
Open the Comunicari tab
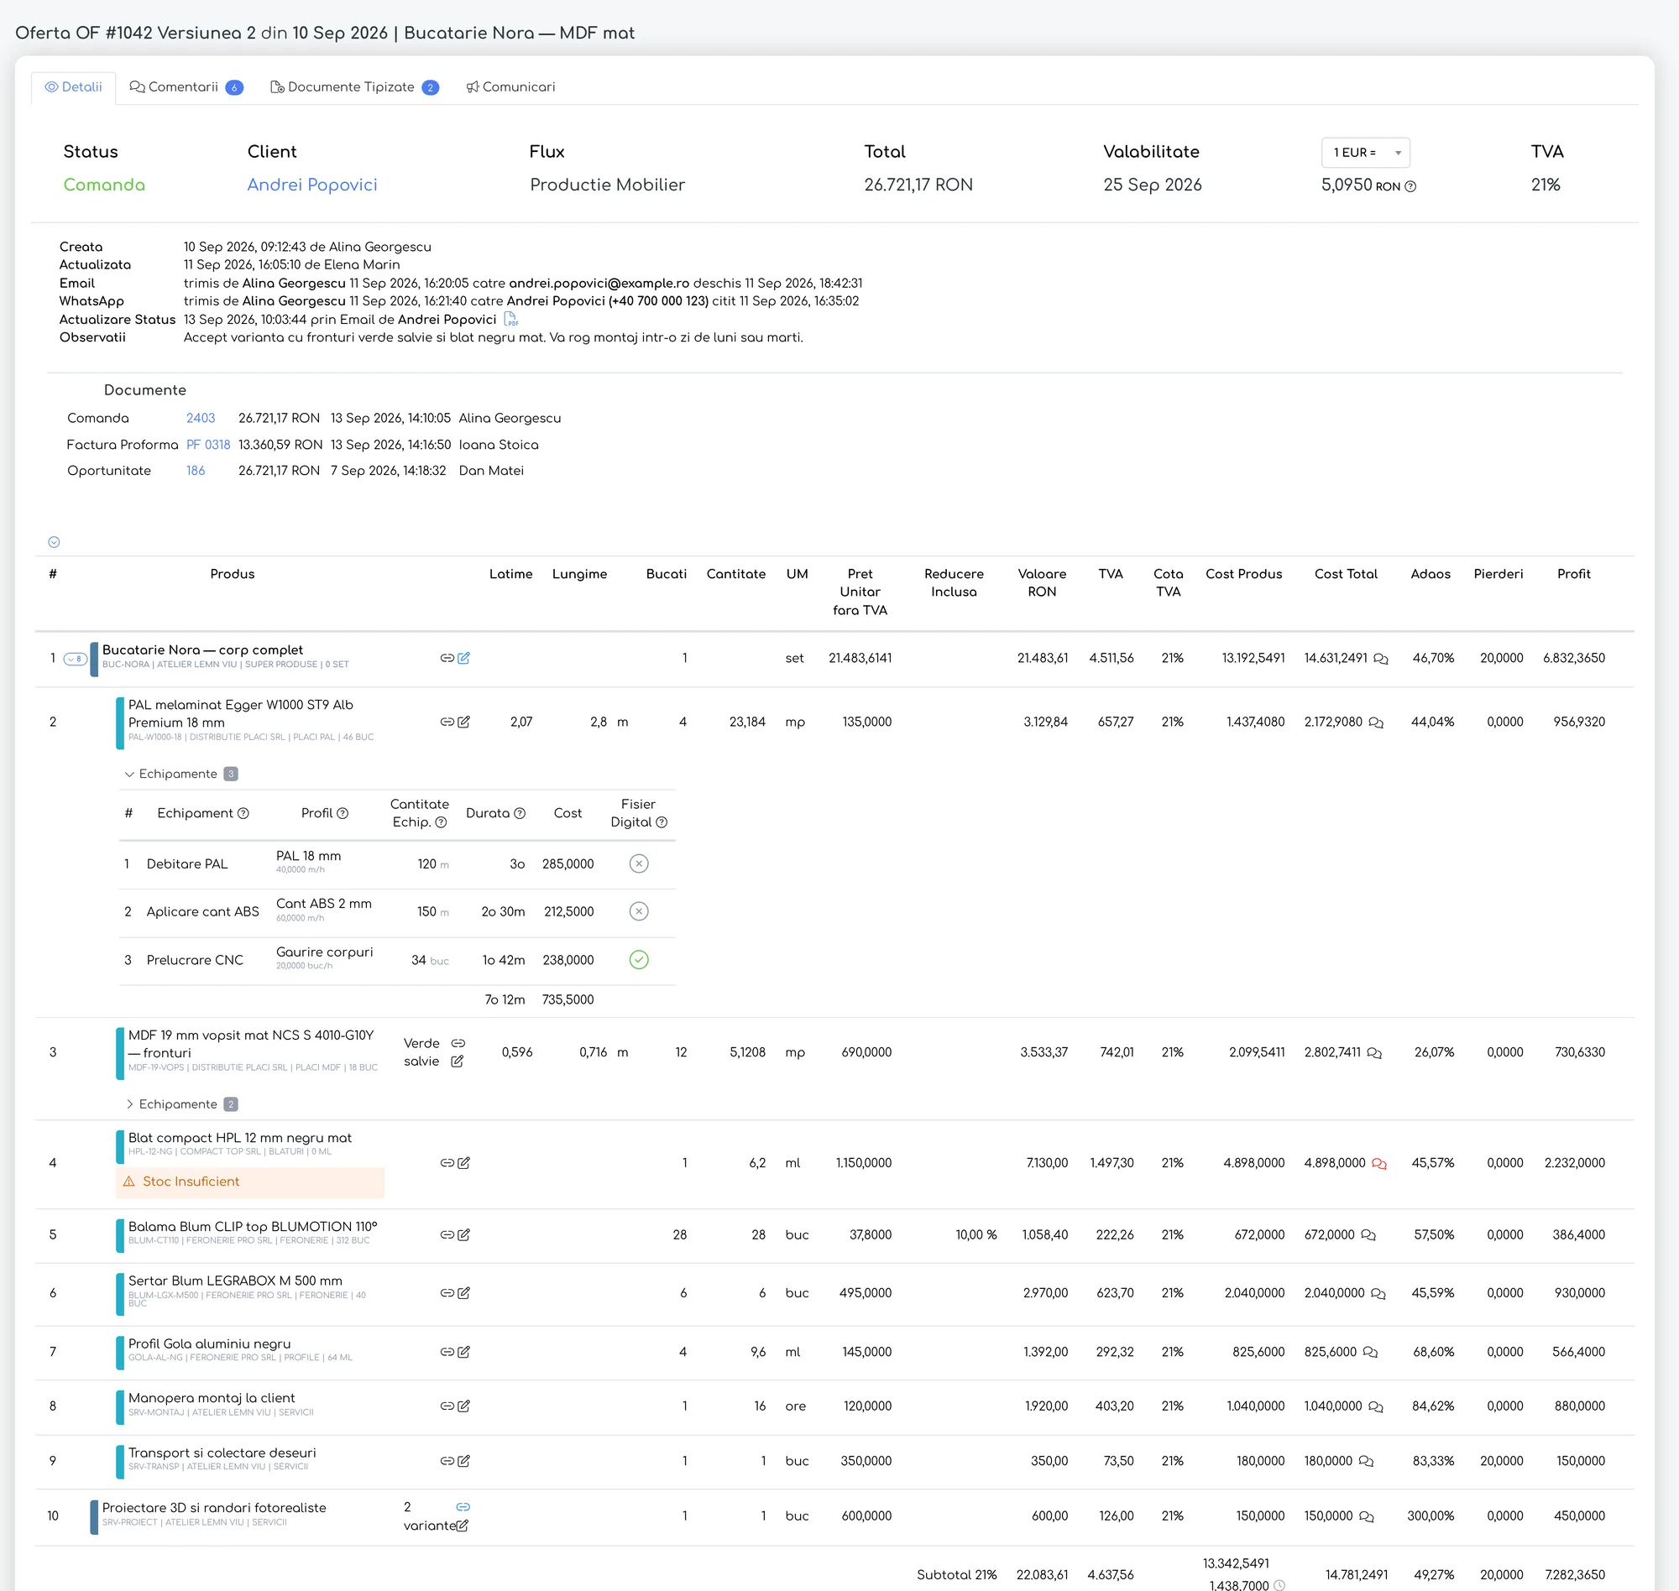click(x=510, y=87)
